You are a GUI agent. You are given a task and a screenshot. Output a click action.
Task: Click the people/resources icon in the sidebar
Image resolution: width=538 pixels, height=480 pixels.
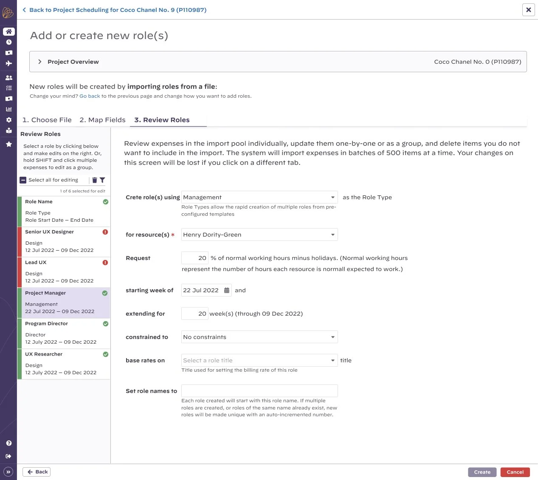(x=8, y=77)
